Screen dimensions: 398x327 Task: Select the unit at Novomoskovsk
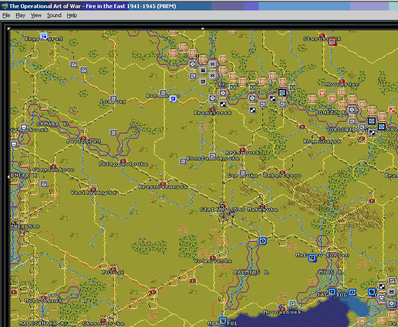(x=24, y=127)
